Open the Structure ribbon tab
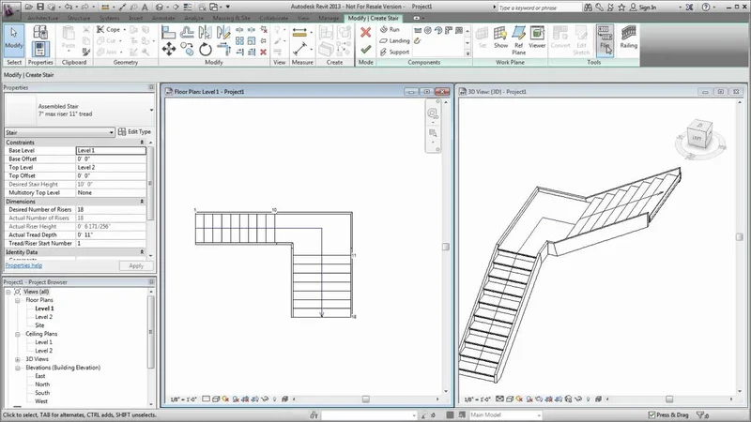751x422 pixels. click(79, 18)
